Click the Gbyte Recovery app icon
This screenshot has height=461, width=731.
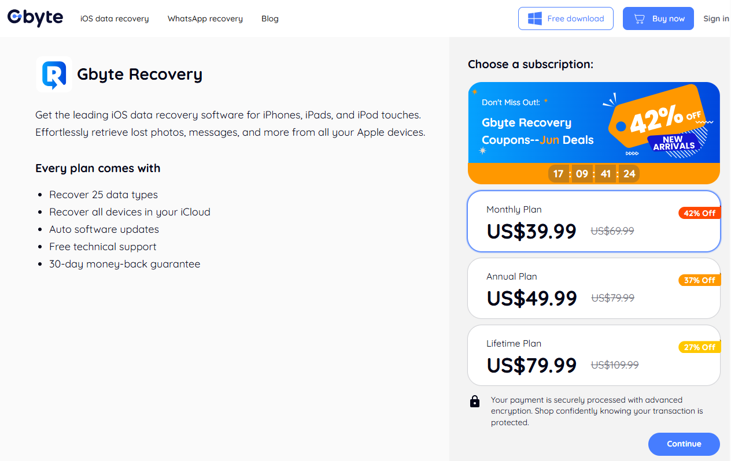(x=54, y=75)
